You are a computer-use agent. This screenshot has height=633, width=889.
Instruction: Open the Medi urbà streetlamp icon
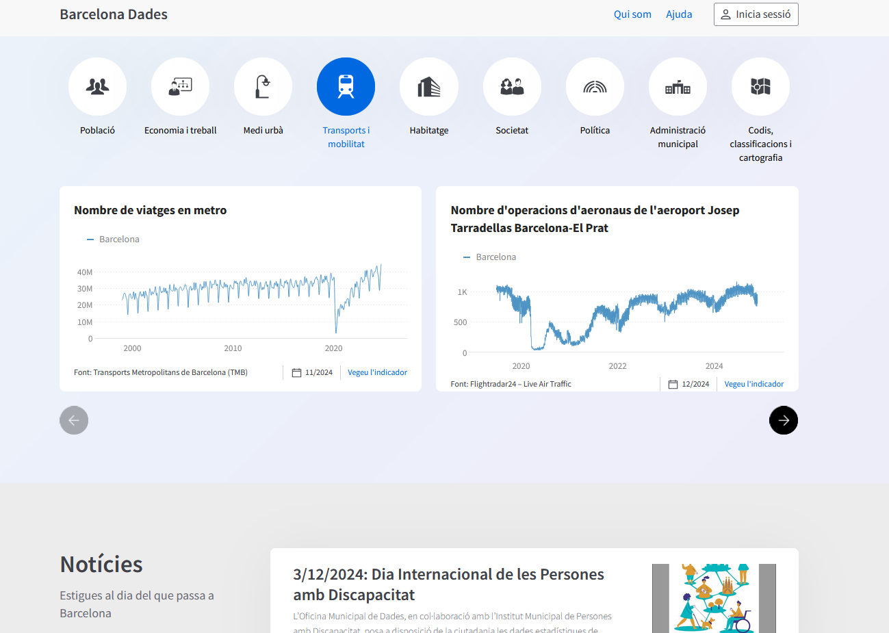263,87
